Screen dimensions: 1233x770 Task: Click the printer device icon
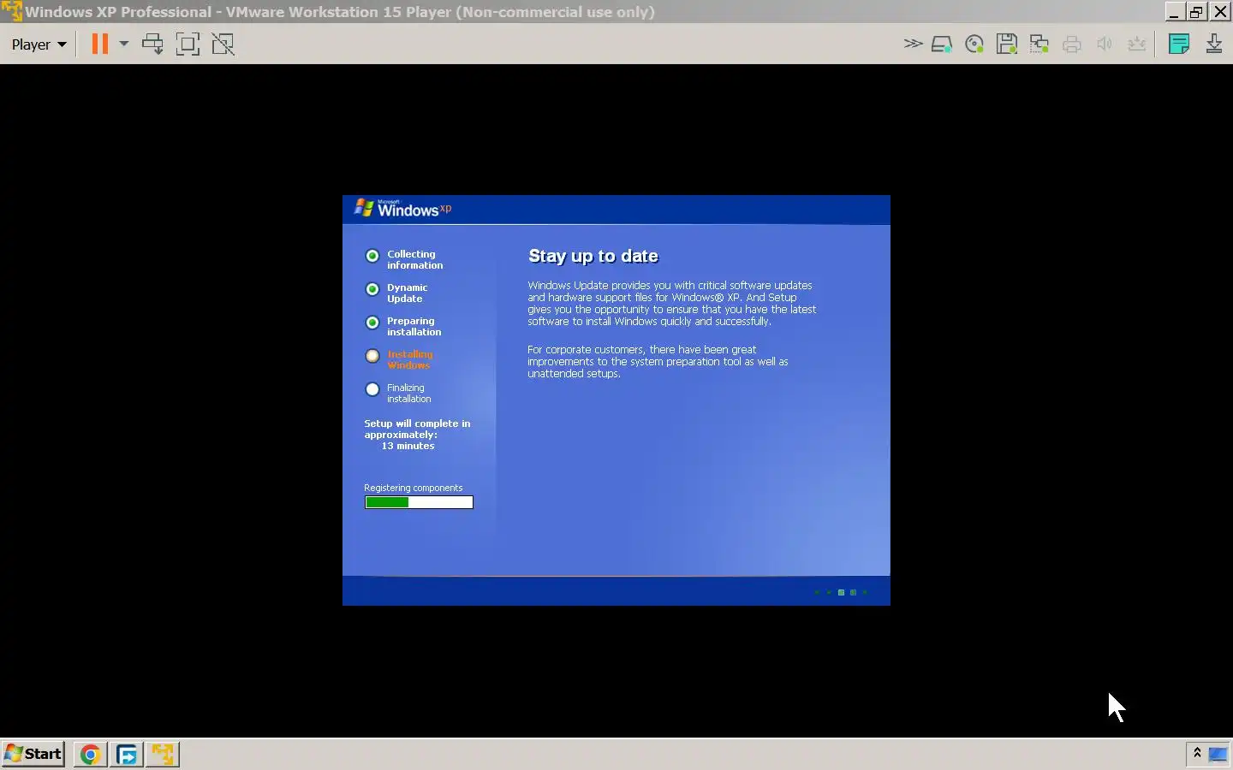coord(1072,44)
